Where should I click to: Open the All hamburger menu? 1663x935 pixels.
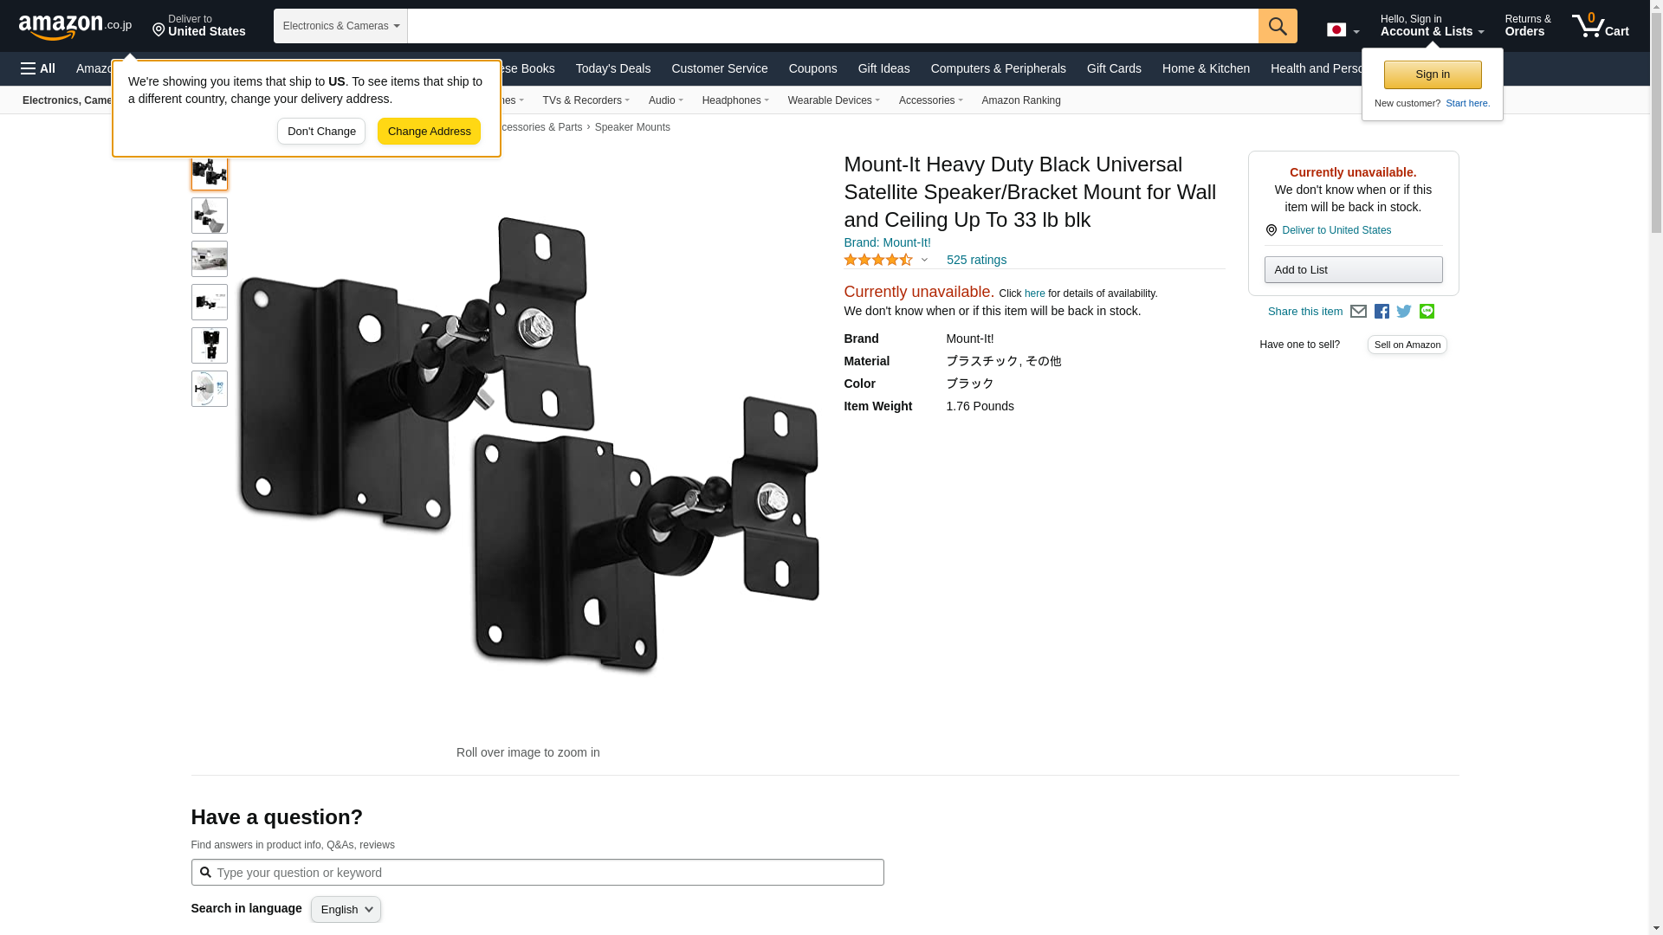coord(38,68)
